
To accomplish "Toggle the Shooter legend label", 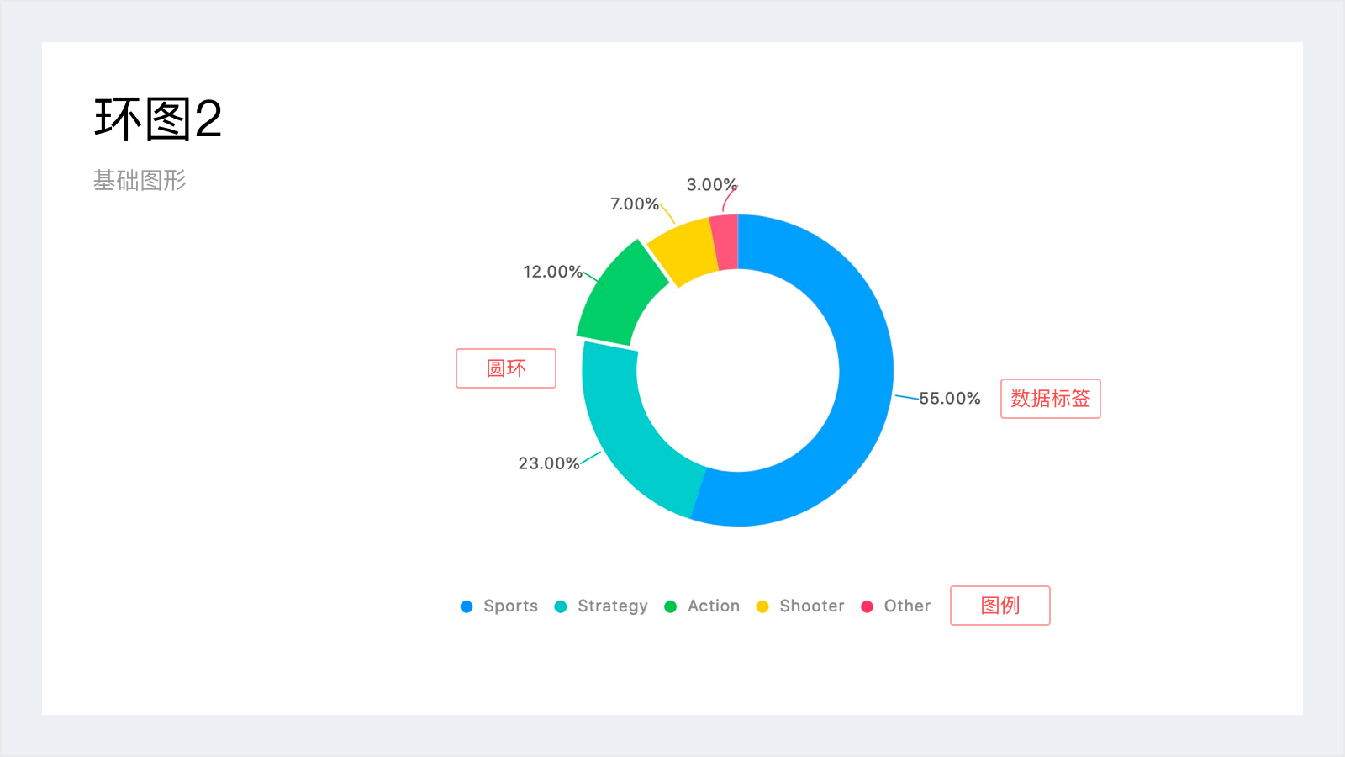I will point(811,606).
